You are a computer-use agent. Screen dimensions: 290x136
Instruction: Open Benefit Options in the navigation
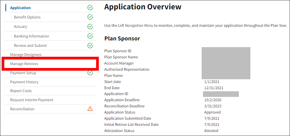coord(27,17)
